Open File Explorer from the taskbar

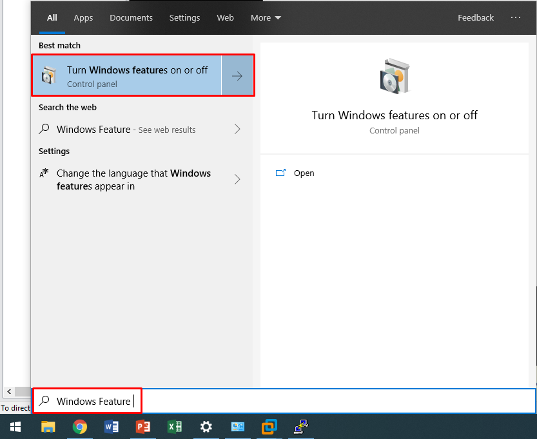(48, 427)
